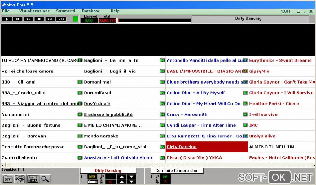This screenshot has width=316, height=185.
Task: Open the File menu
Action: point(6,11)
